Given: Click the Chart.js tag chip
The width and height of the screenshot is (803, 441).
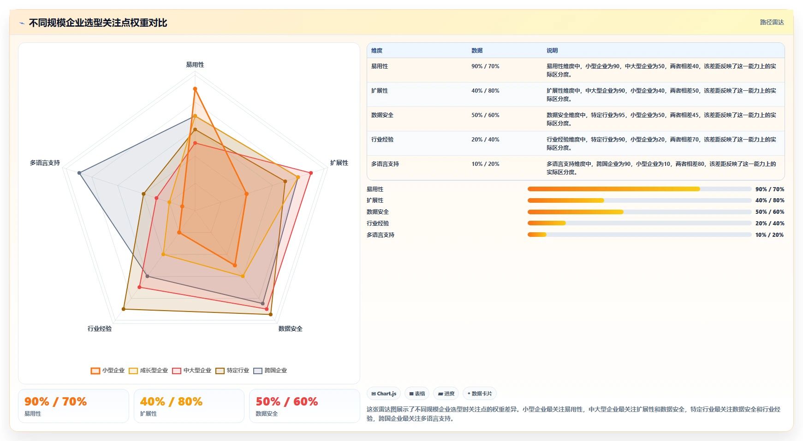Looking at the screenshot, I should tap(384, 394).
